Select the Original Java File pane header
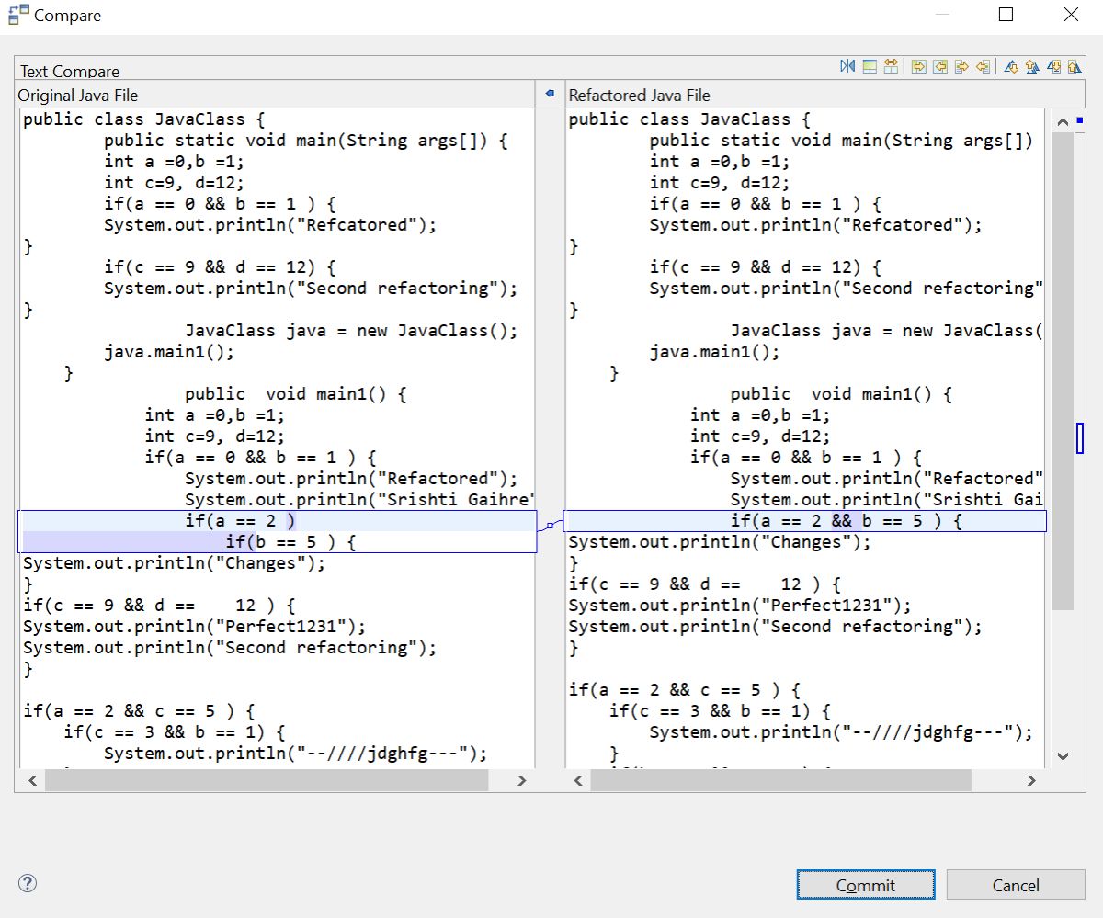 pos(78,96)
